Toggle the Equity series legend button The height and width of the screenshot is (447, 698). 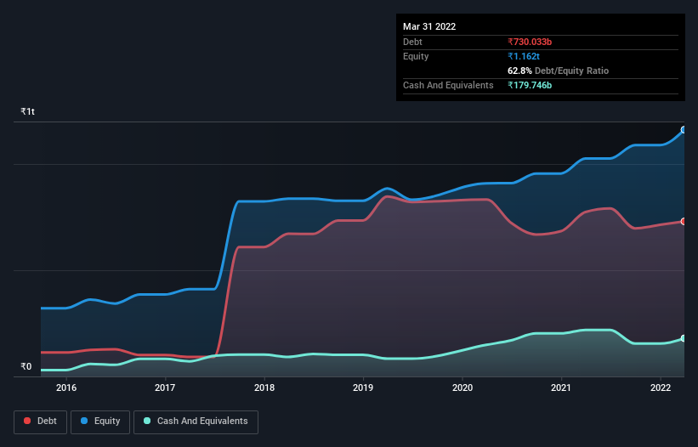pos(100,422)
